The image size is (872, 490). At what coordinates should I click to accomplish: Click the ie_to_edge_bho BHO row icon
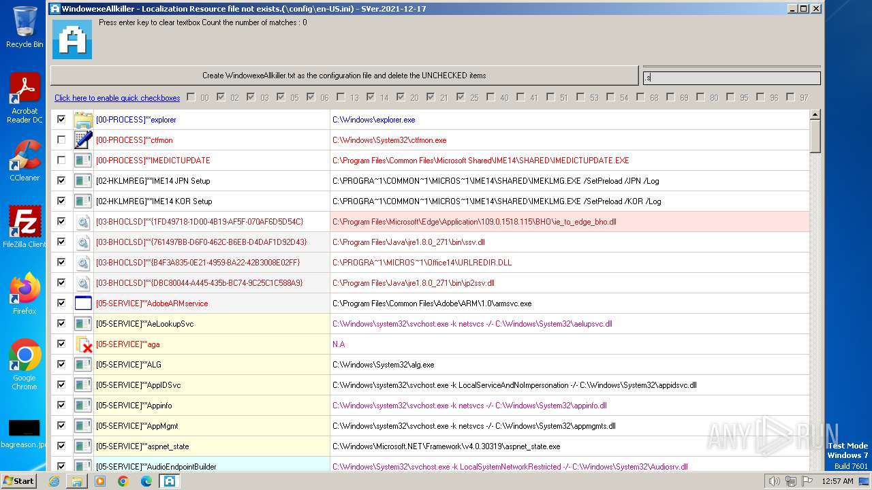(83, 222)
